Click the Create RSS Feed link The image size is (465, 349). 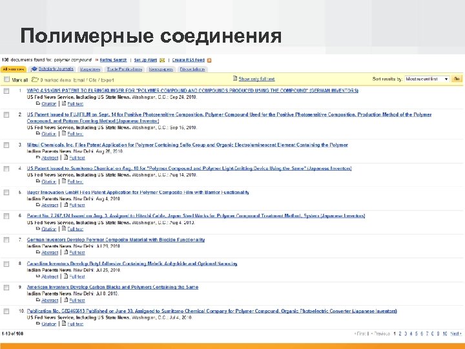coord(189,60)
